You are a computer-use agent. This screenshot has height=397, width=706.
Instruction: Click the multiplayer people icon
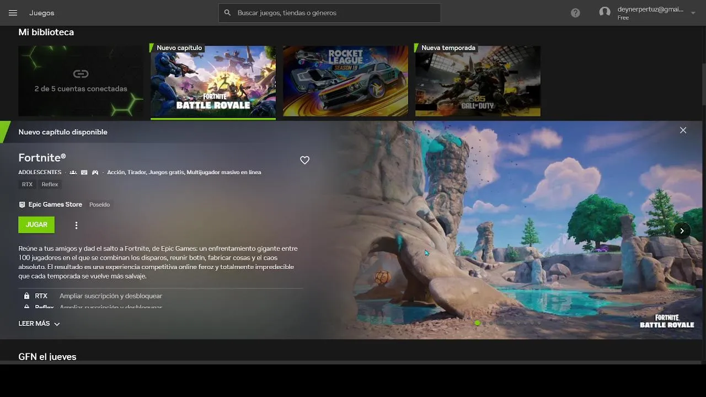tap(73, 173)
